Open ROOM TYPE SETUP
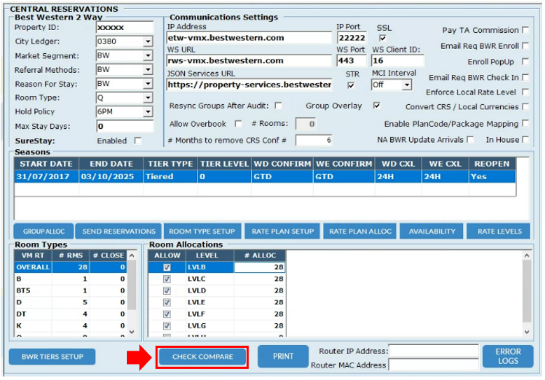The height and width of the screenshot is (380, 545). 202,232
